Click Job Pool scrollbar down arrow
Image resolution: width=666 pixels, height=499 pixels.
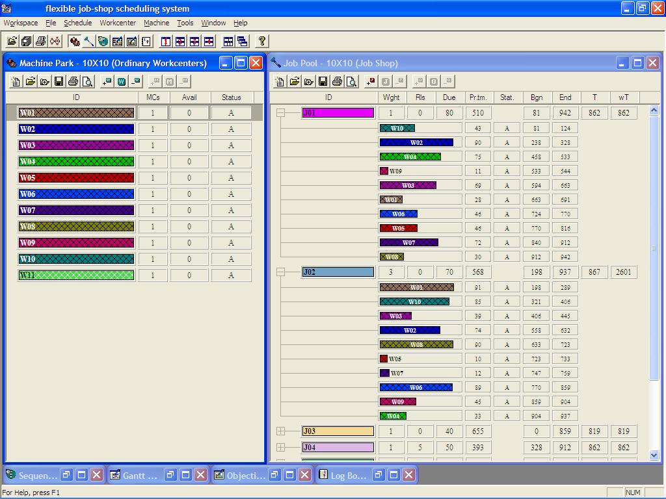tap(654, 455)
